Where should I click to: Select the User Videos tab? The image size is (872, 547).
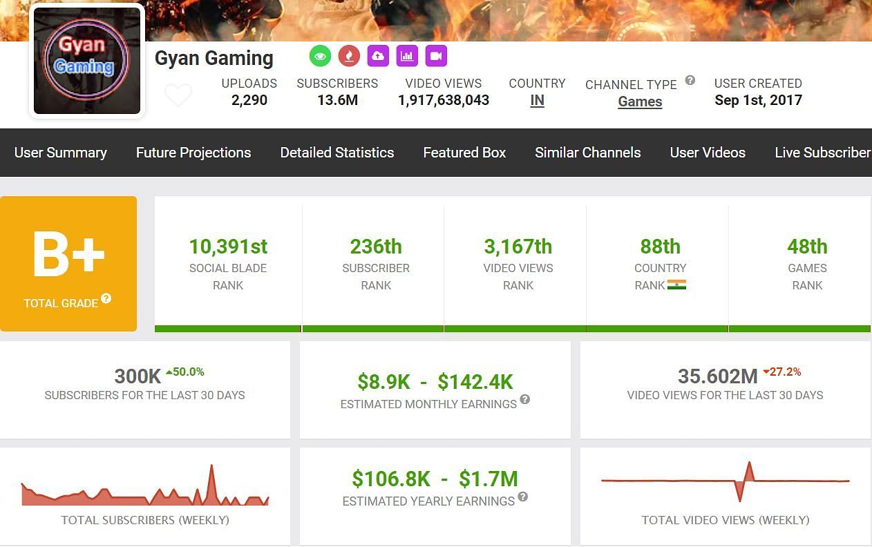tap(708, 153)
